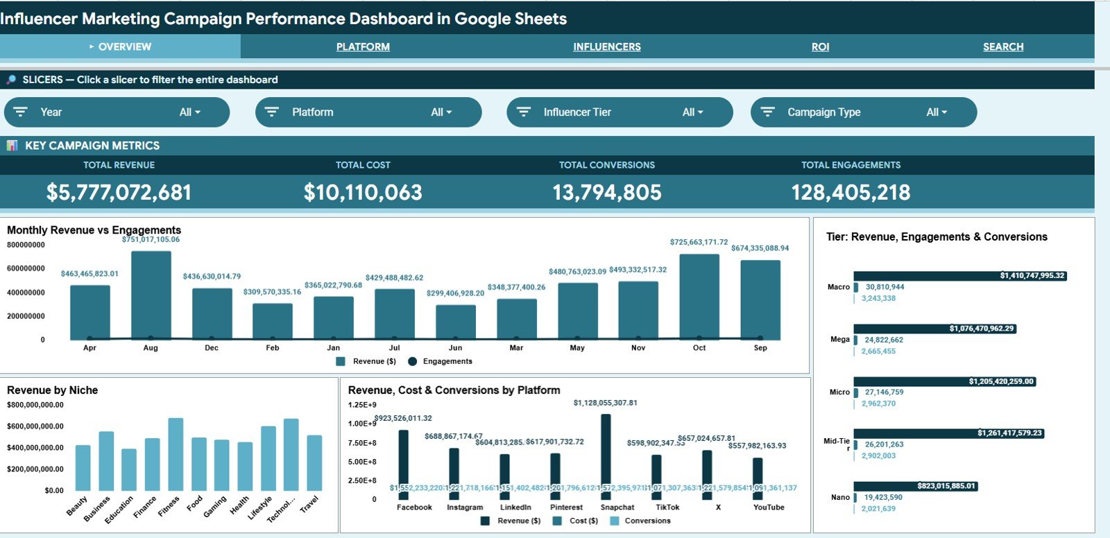Click the Tier: Revenue, Engagements & Conversions title
Screen dimensions: 1110x538
click(937, 237)
